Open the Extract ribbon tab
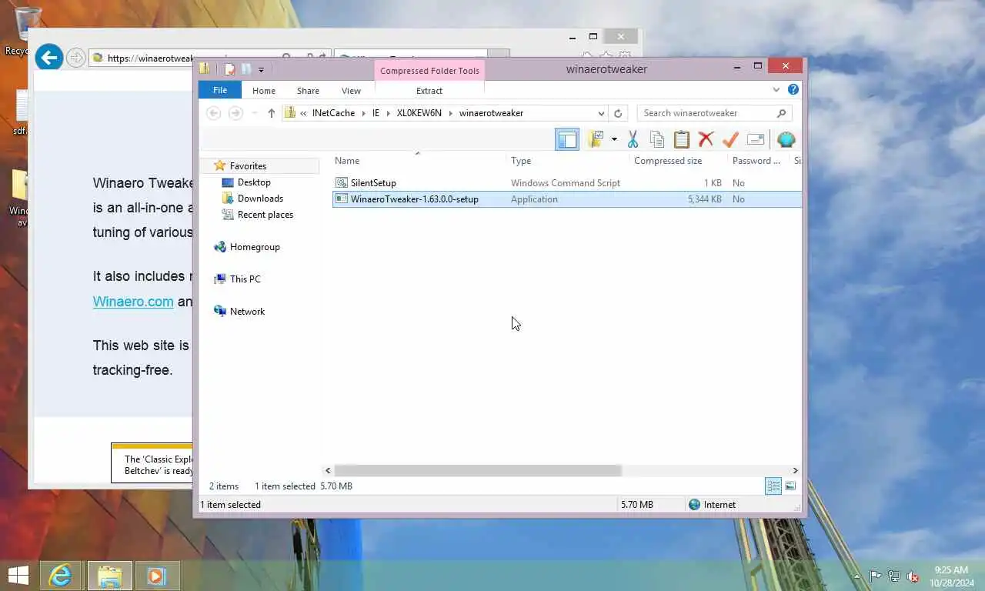Viewport: 985px width, 591px height. [429, 91]
